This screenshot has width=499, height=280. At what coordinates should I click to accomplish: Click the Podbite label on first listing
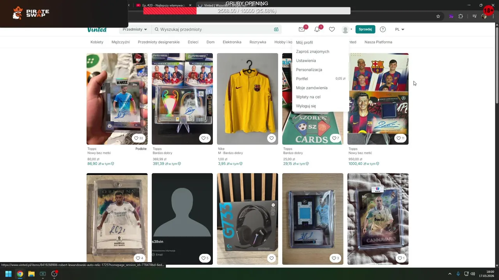(x=141, y=149)
